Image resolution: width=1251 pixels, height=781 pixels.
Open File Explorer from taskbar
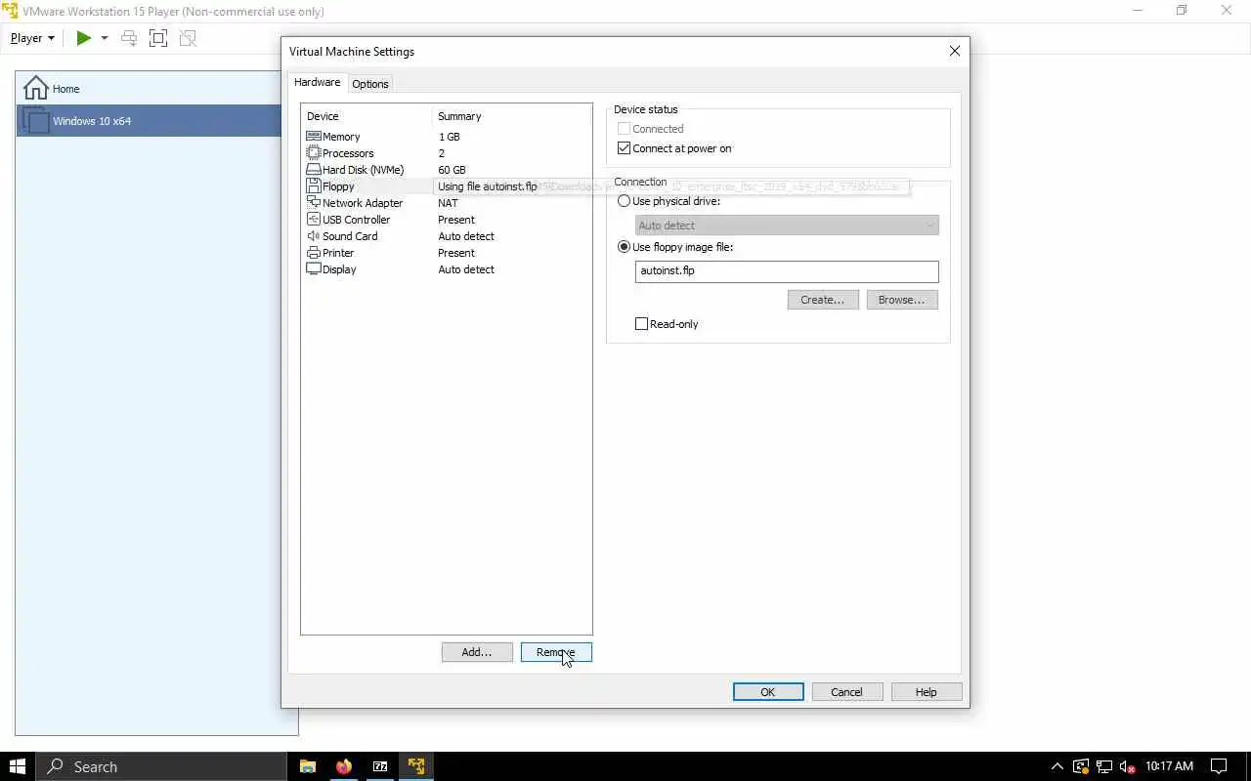(x=307, y=766)
